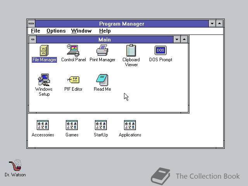The width and height of the screenshot is (248, 186).
Task: Select the PIF Editor tag icon
Action: tap(73, 79)
